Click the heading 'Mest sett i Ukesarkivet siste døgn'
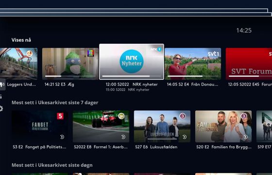This screenshot has height=175, width=272. pos(52,165)
